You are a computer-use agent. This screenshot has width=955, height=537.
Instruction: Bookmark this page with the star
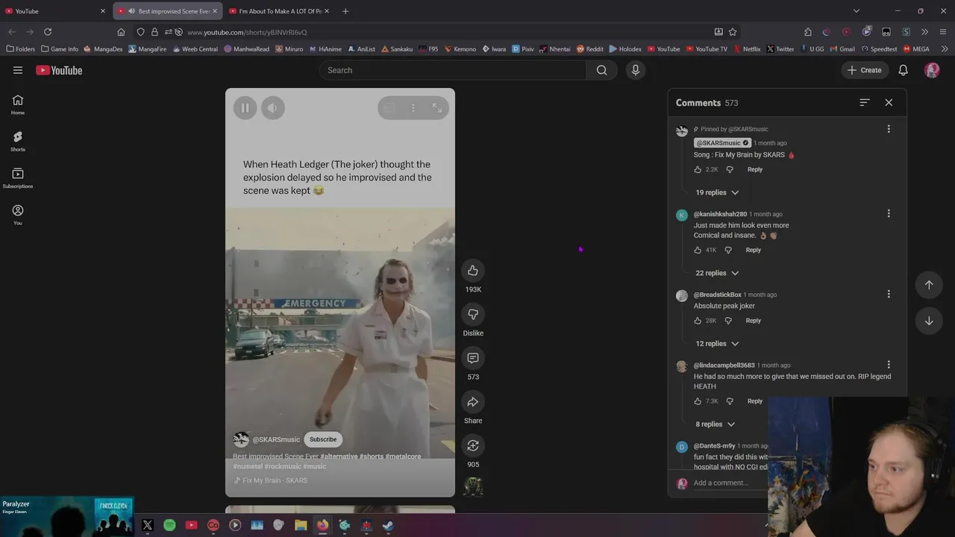(x=733, y=32)
